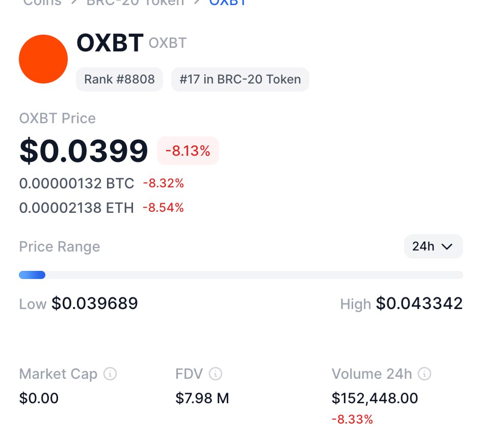Click the chevron arrow beside 24h

coord(447,246)
